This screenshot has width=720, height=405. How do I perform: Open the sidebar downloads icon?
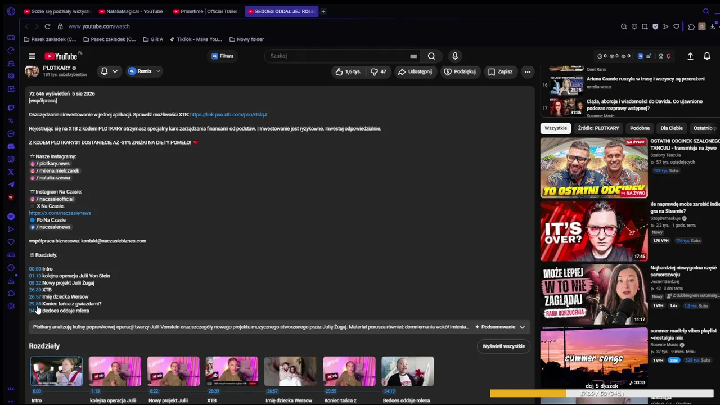[11, 281]
